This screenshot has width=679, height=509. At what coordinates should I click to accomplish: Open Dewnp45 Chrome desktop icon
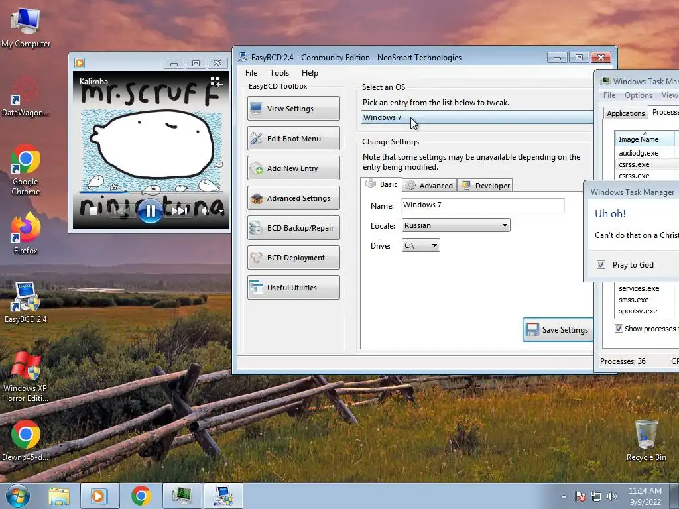coord(26,440)
